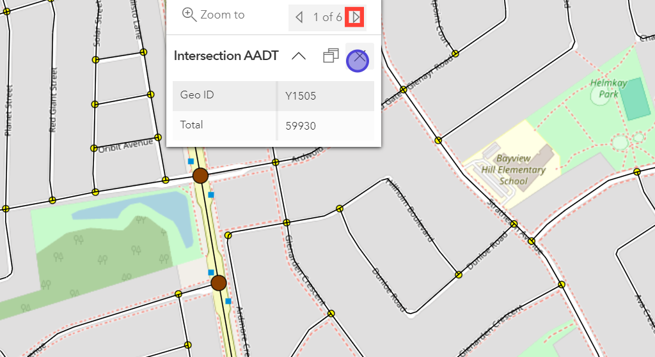Click blue square marker above the upper brown circle

coord(191,162)
